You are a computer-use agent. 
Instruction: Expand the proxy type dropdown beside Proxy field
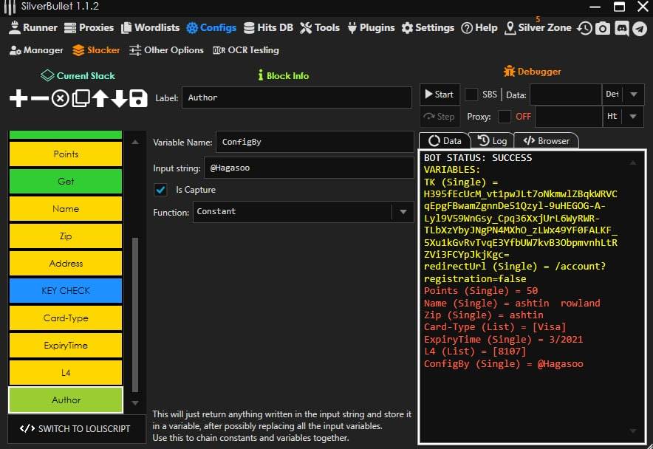point(633,117)
